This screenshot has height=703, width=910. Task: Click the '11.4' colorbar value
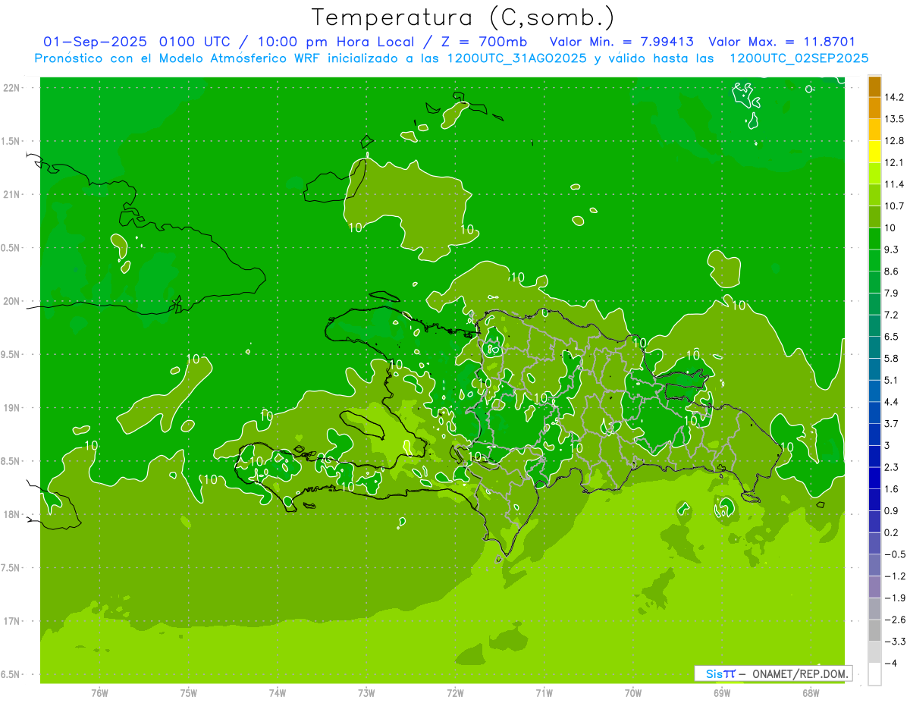(895, 184)
